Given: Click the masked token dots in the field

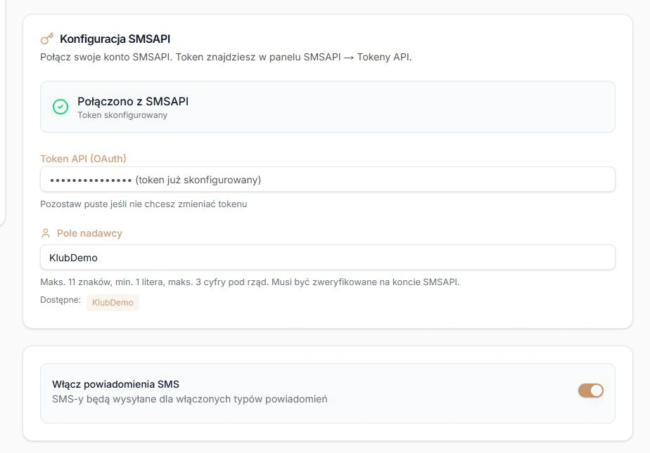Looking at the screenshot, I should pyautogui.click(x=91, y=180).
